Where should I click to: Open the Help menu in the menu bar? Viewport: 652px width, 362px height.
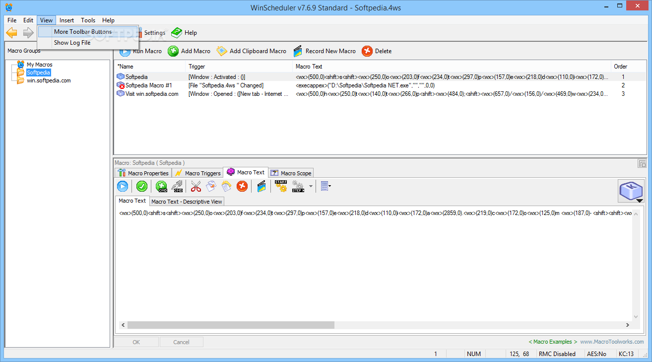[108, 20]
